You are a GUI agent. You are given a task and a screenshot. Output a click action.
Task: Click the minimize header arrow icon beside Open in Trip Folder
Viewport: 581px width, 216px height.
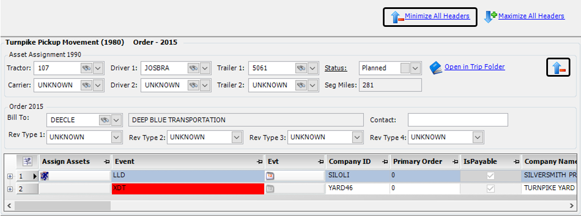(x=559, y=68)
